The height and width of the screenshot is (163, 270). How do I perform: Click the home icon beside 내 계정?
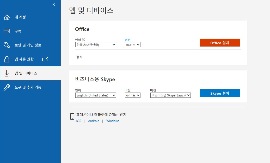click(x=7, y=17)
